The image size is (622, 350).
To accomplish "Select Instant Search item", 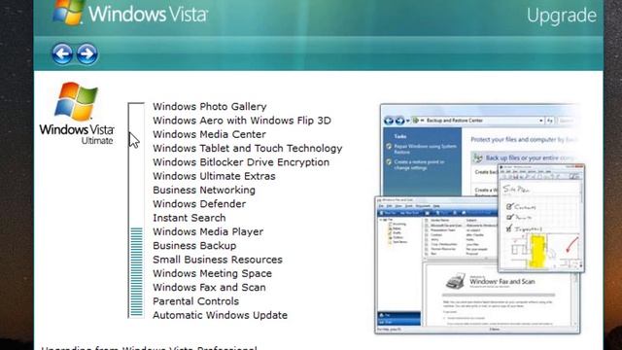I will click(x=189, y=218).
